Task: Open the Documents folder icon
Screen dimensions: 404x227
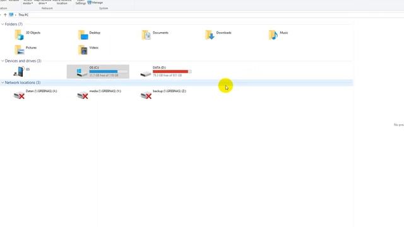Action: [146, 35]
